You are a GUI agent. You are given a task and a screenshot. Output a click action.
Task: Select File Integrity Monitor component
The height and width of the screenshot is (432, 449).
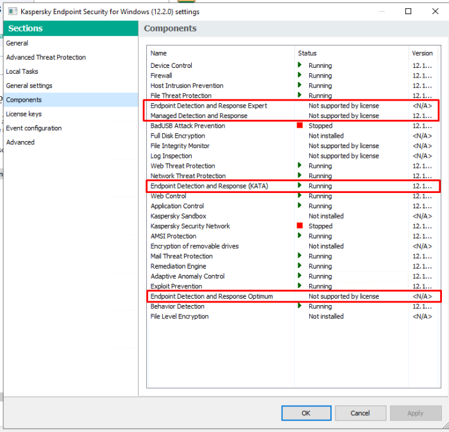(x=180, y=145)
